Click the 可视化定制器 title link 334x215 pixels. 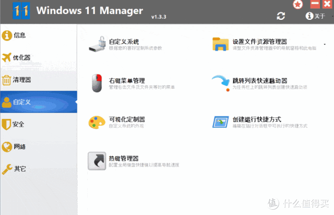(x=127, y=120)
